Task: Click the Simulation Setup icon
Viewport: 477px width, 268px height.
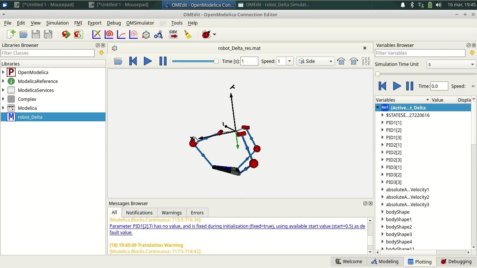Action: tap(78, 34)
